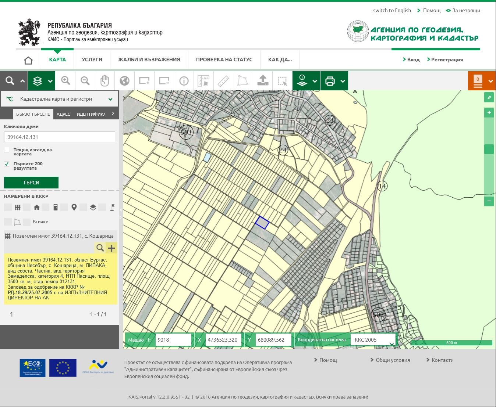The height and width of the screenshot is (407, 496).
Task: Zoom to found parcel with magnifier
Action: click(100, 248)
